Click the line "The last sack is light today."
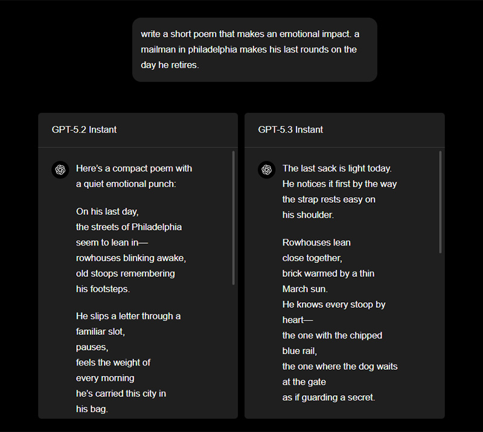Image resolution: width=483 pixels, height=432 pixels. coord(337,168)
